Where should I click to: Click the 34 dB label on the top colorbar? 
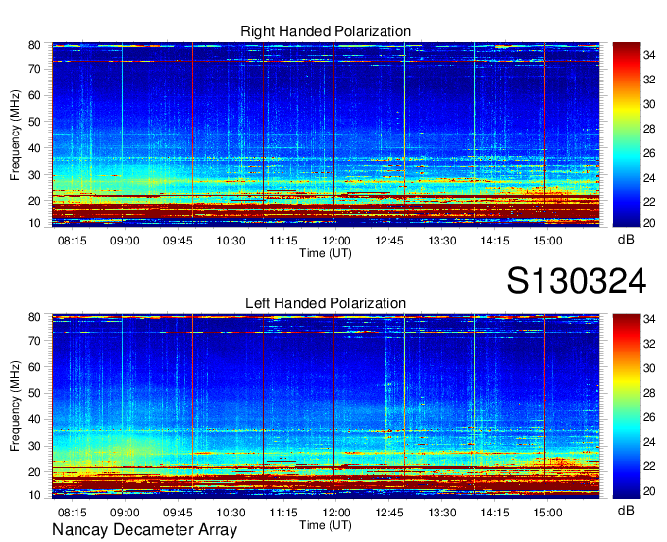pos(649,55)
